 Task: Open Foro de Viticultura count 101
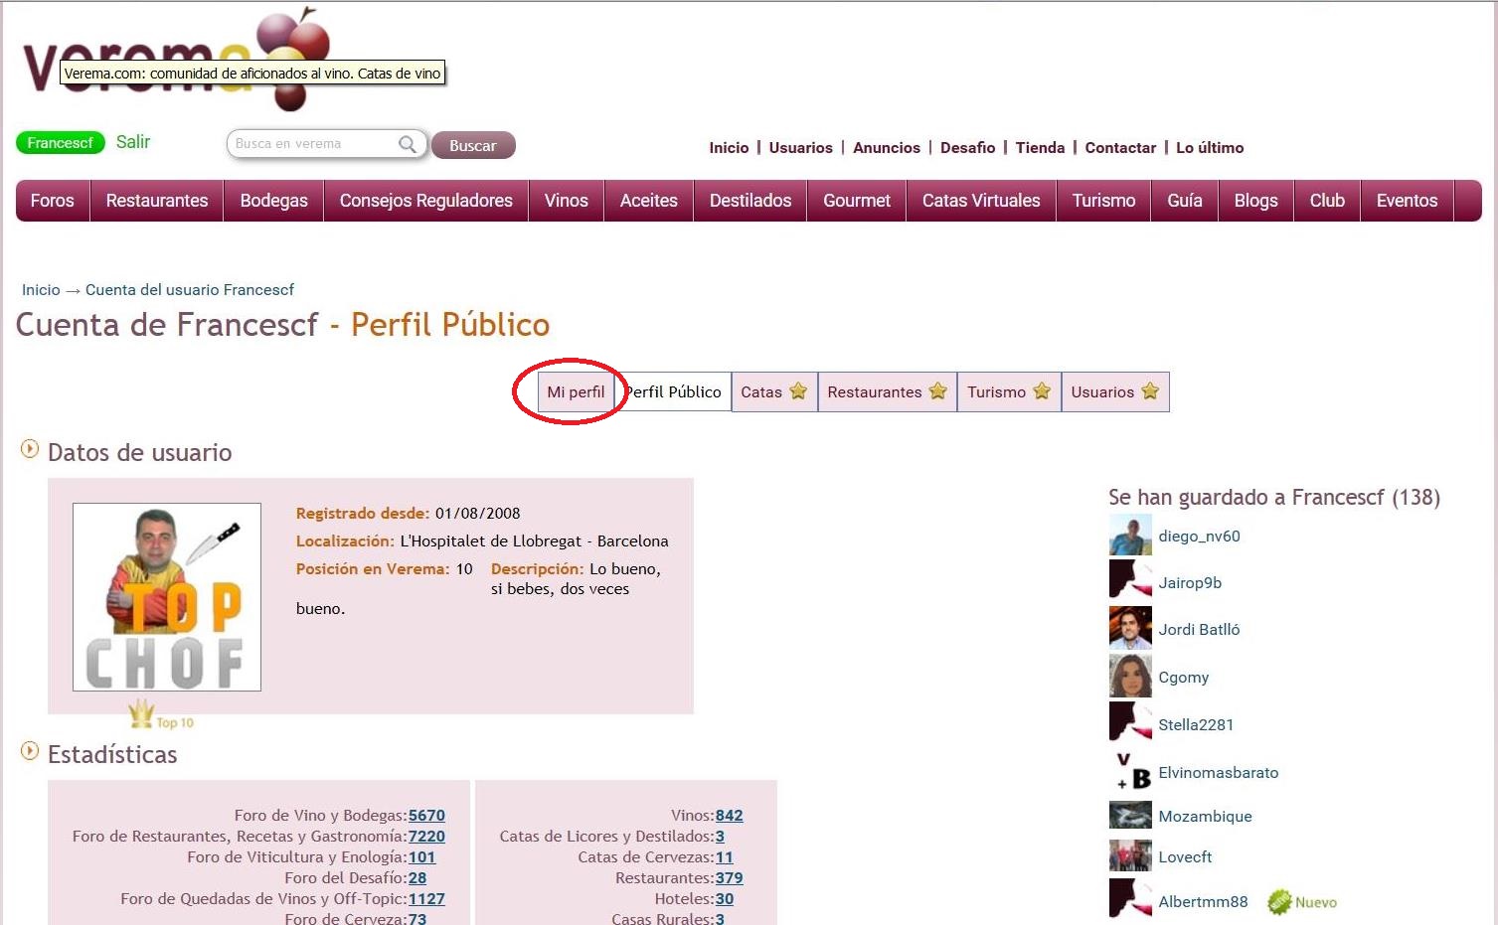(x=421, y=857)
